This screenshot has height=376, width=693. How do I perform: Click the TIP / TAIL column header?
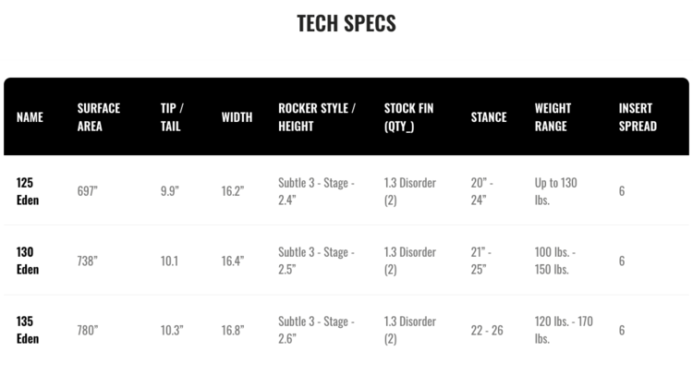click(x=172, y=117)
